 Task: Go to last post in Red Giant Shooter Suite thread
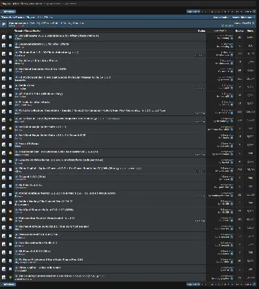click(x=232, y=212)
